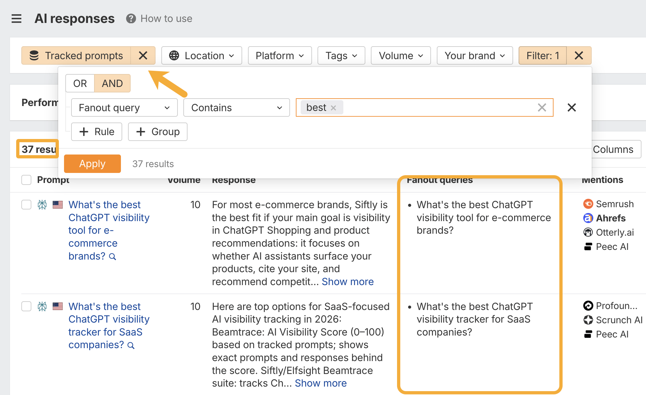646x395 pixels.
Task: Click the Otterly.ai mention
Action: click(608, 232)
